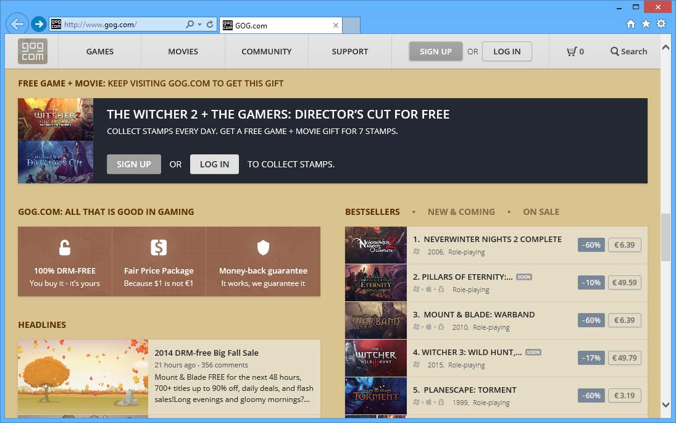Open the address bar dropdown arrow
676x423 pixels.
[x=199, y=25]
